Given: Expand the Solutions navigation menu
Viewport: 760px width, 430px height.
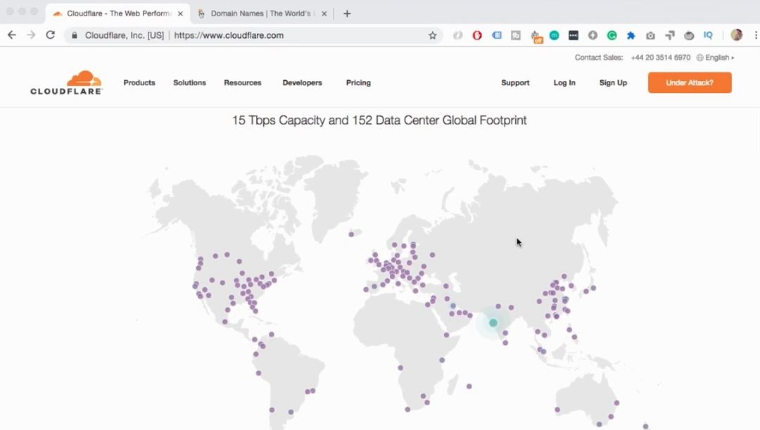Looking at the screenshot, I should 189,82.
